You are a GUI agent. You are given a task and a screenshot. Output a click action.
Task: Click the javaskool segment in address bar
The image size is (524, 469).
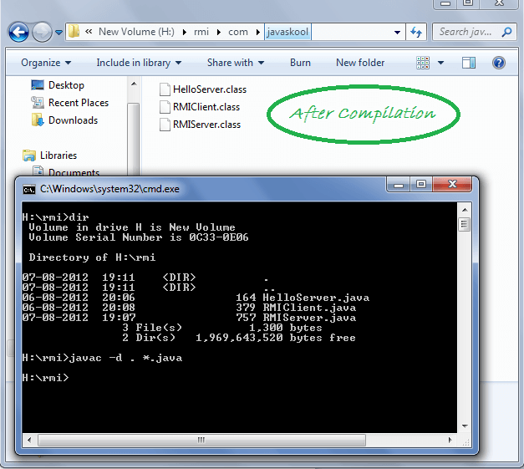[x=286, y=32]
